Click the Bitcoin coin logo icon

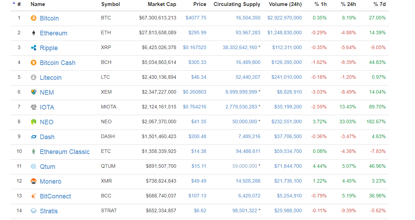tap(34, 18)
